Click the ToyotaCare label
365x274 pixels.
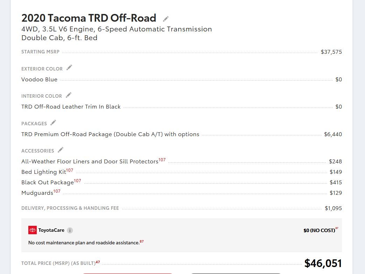coord(51,230)
